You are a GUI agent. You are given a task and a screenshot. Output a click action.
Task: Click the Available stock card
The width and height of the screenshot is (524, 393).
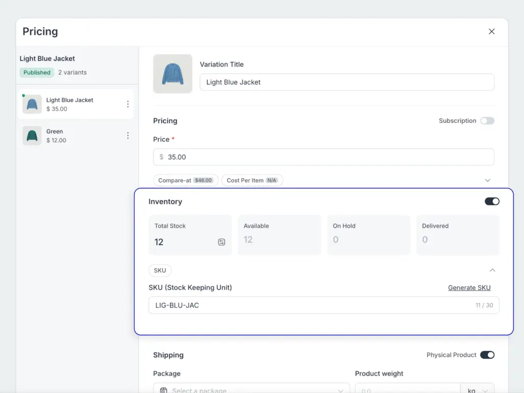tap(279, 235)
